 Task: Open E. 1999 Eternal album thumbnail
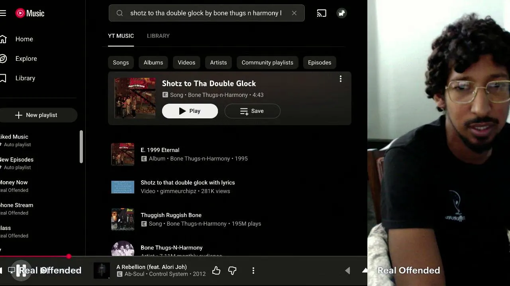pyautogui.click(x=123, y=154)
